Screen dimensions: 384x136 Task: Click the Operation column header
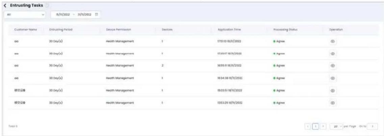tap(336, 30)
